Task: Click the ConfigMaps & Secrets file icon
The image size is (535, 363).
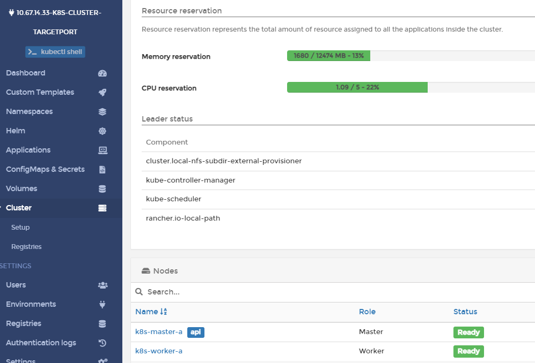Action: pyautogui.click(x=102, y=170)
